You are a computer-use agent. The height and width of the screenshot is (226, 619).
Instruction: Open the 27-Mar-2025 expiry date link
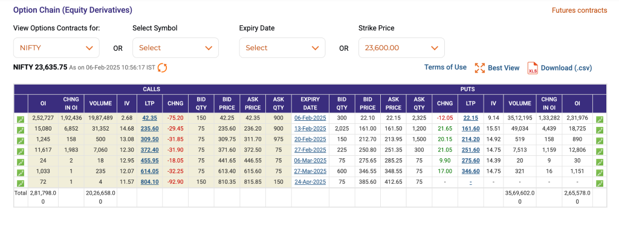(x=310, y=171)
